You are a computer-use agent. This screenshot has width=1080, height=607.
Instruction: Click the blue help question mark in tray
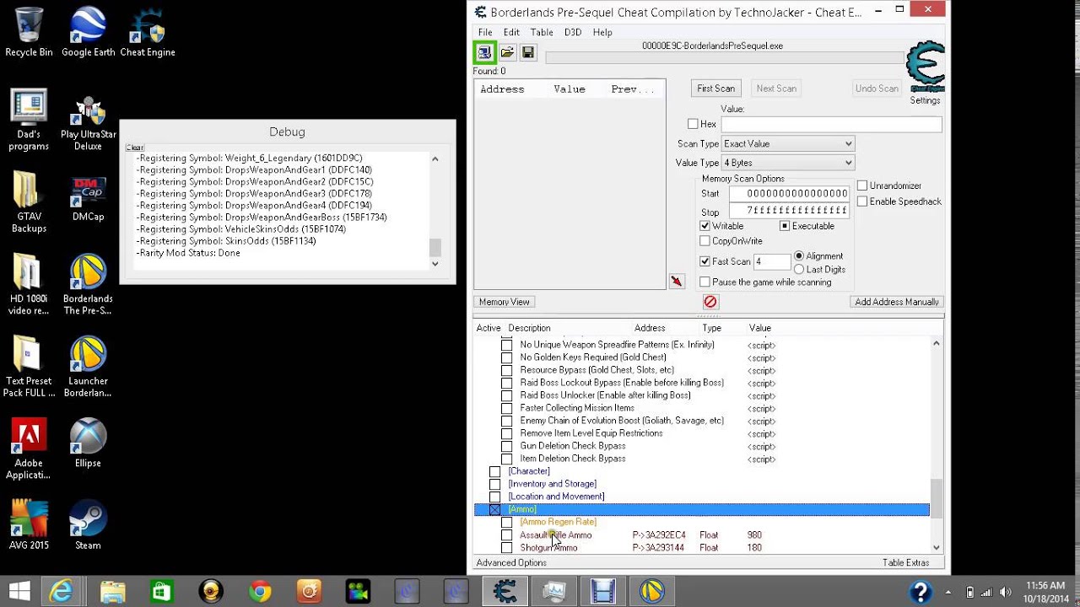921,591
